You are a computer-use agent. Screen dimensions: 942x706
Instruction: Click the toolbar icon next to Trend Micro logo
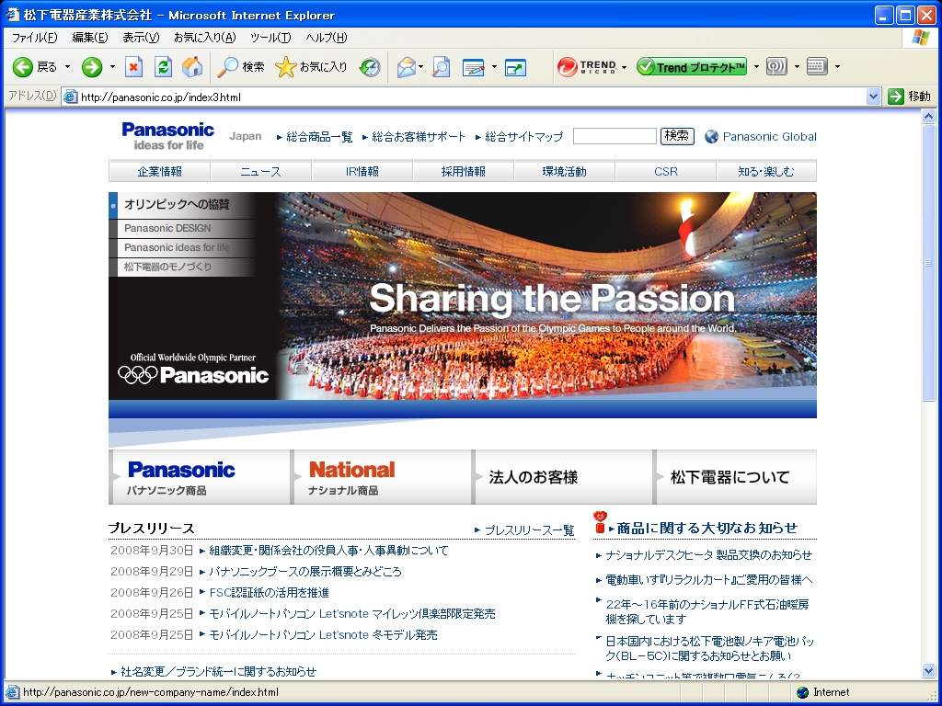515,66
